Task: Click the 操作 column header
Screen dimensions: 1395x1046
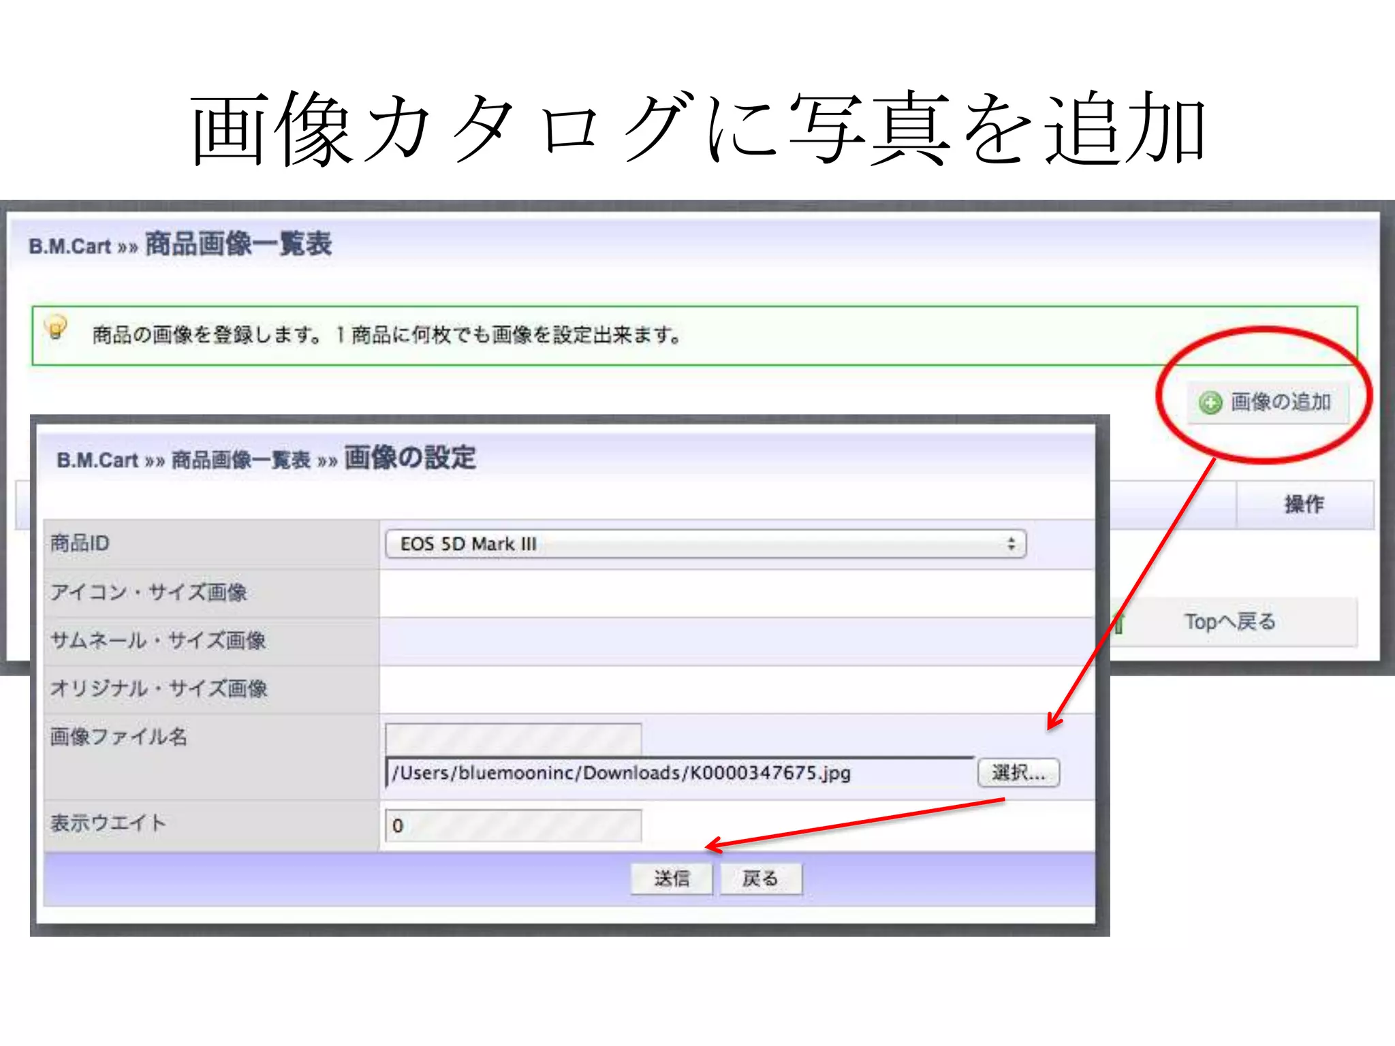Action: [x=1304, y=504]
